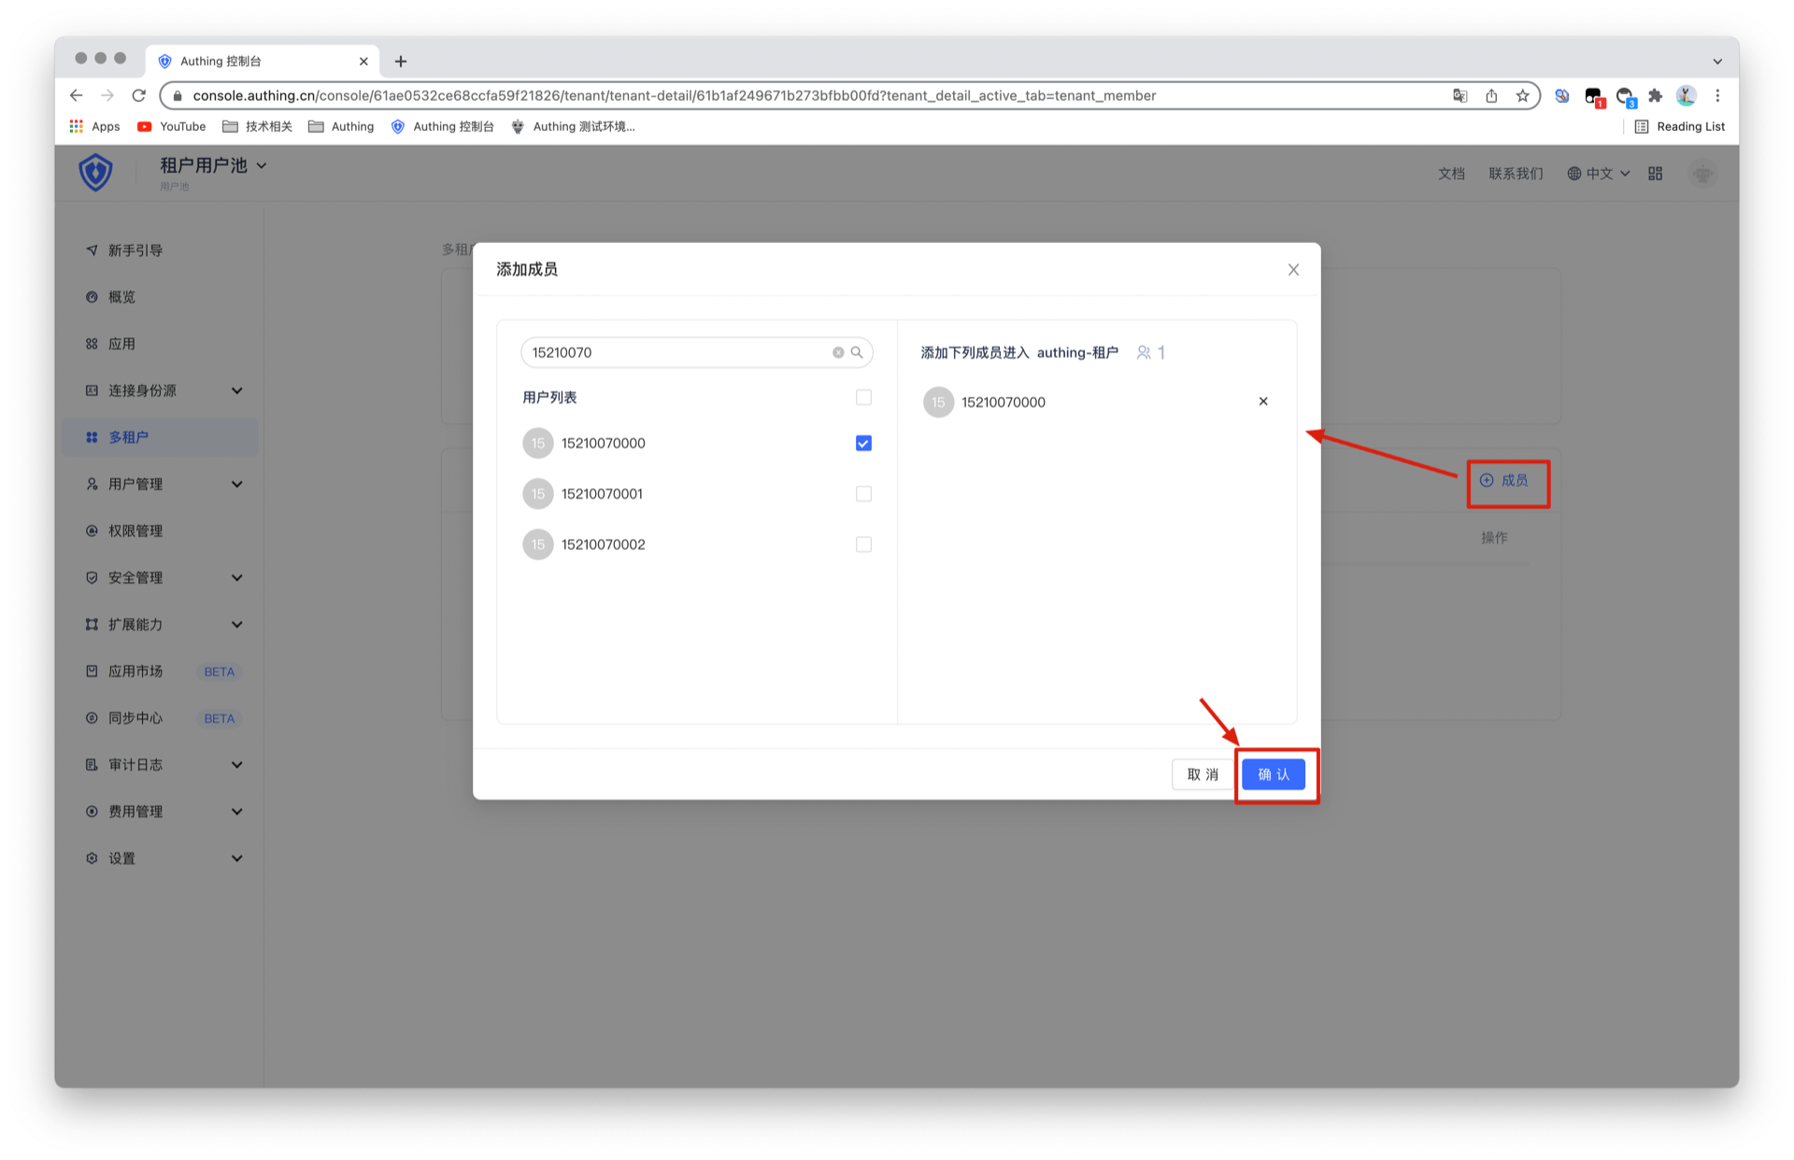1794x1160 pixels.
Task: Select the 多租户 sidebar menu item
Action: coord(129,437)
